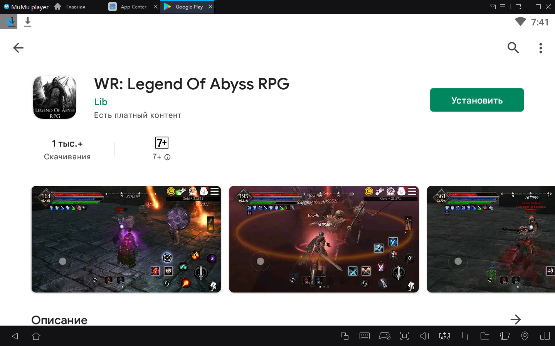
Task: Toggle fullscreen mode icon in bottom bar
Action: pyautogui.click(x=404, y=336)
